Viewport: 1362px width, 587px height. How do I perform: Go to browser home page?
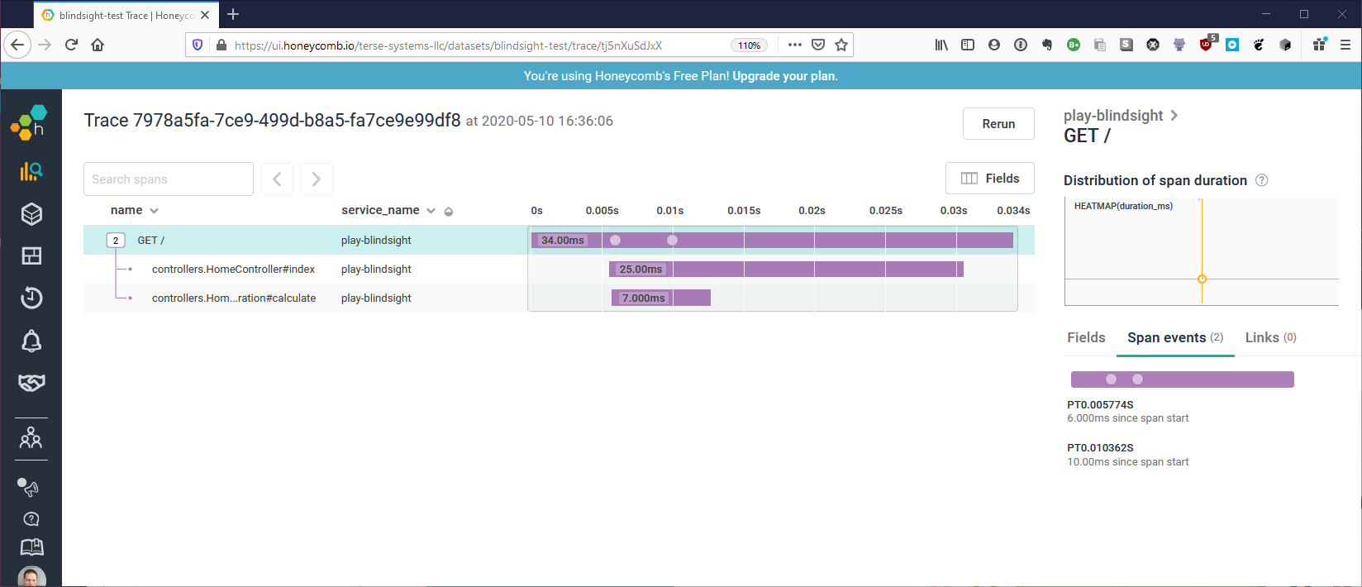98,45
